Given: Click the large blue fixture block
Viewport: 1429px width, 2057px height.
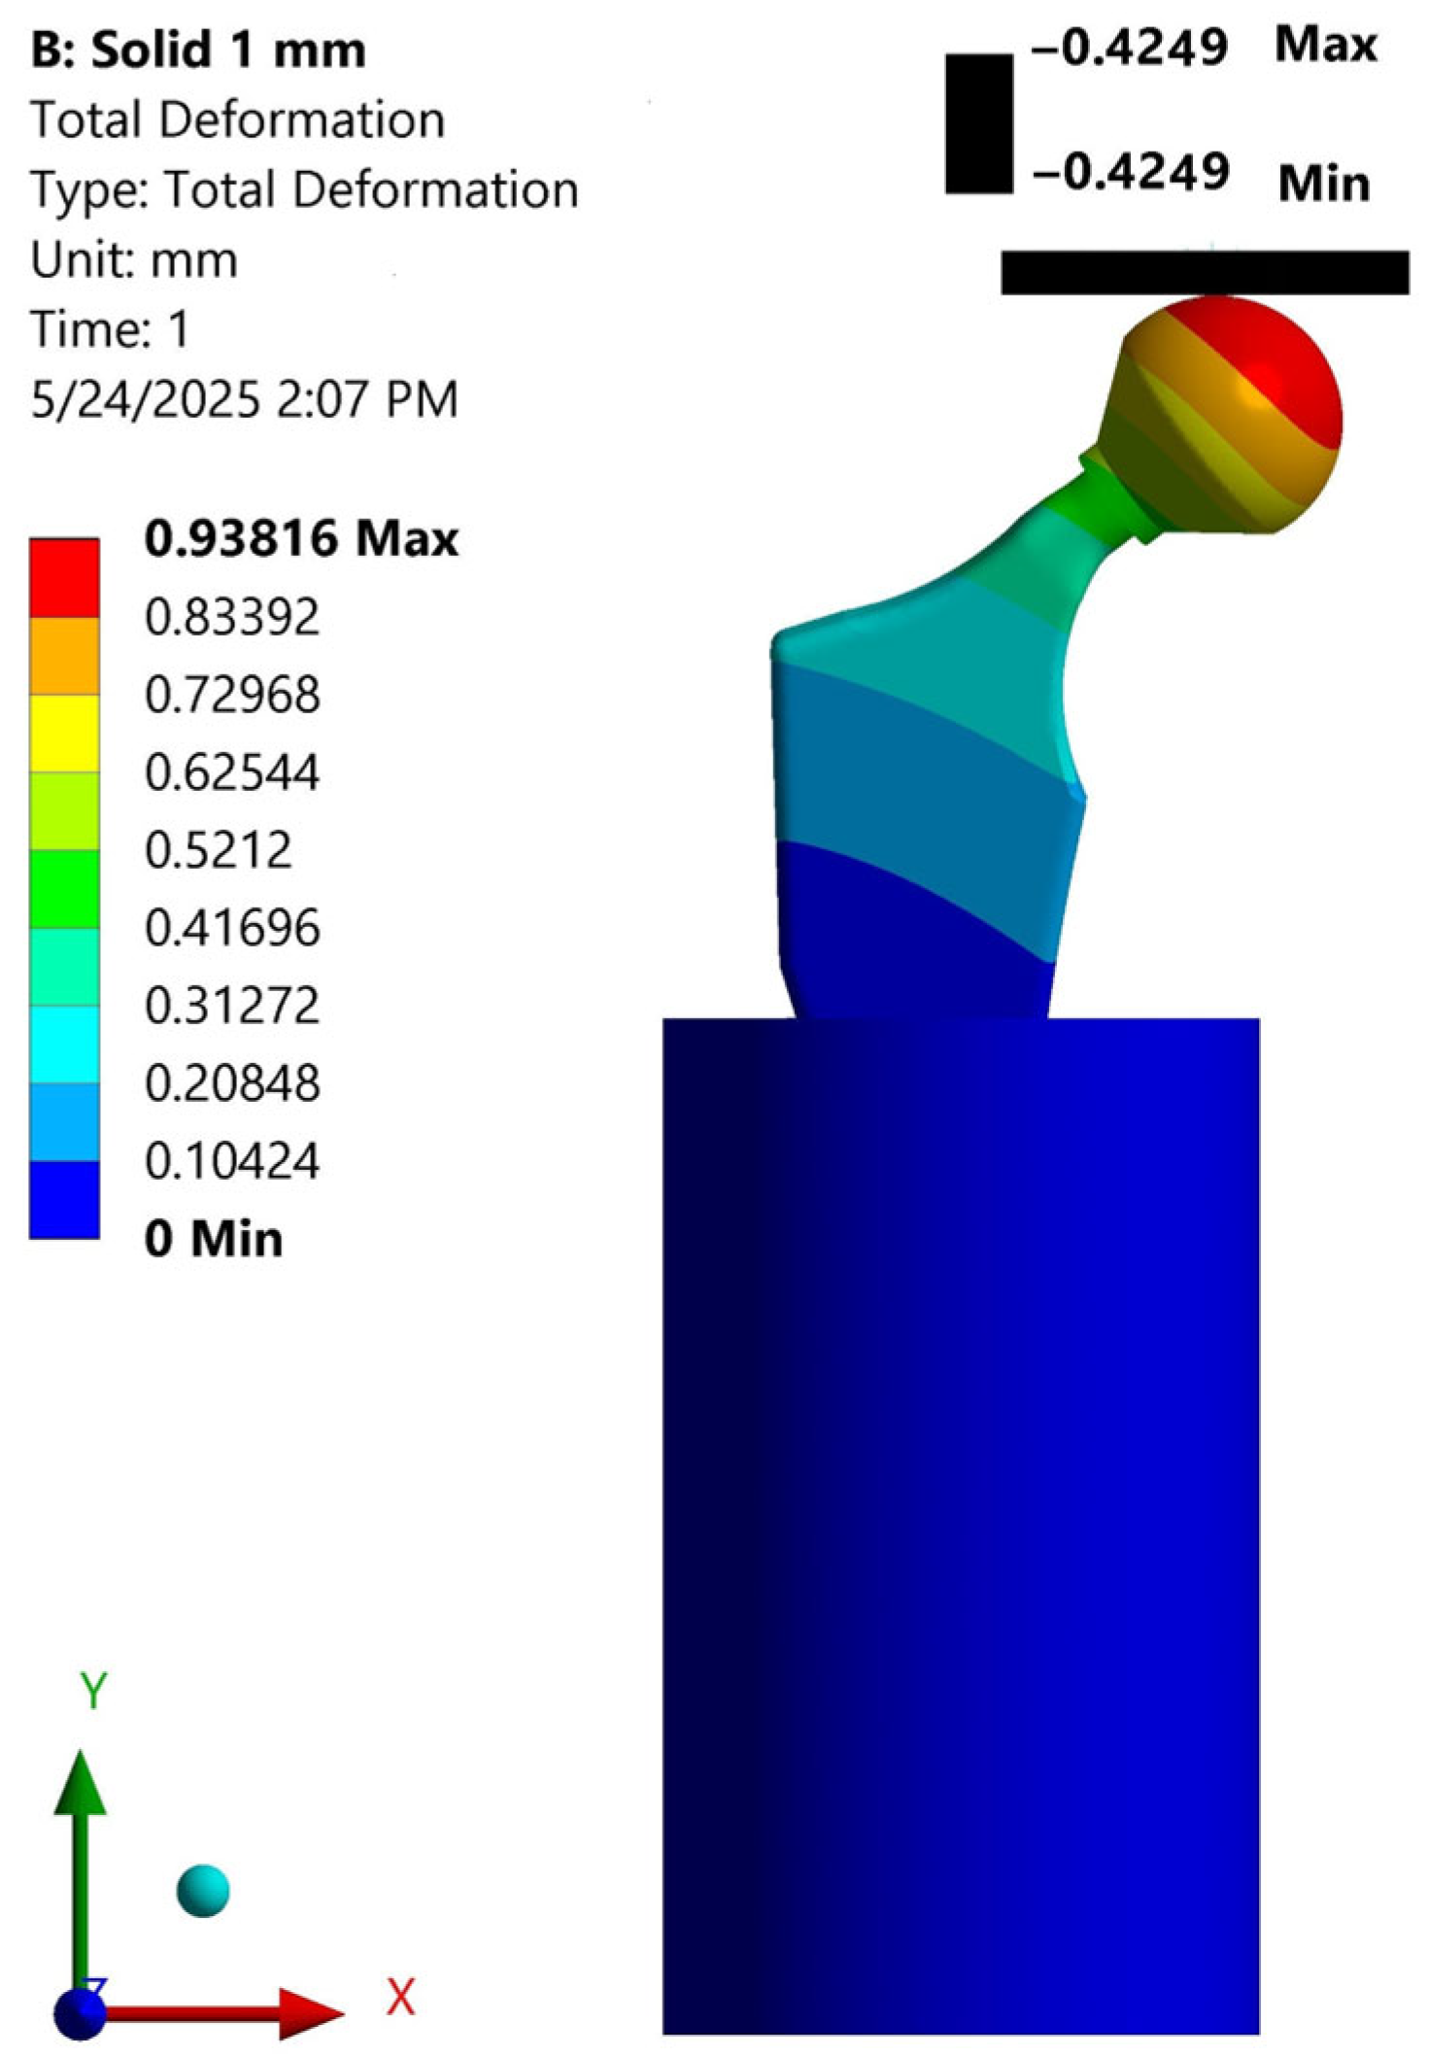Looking at the screenshot, I should pos(961,1526).
